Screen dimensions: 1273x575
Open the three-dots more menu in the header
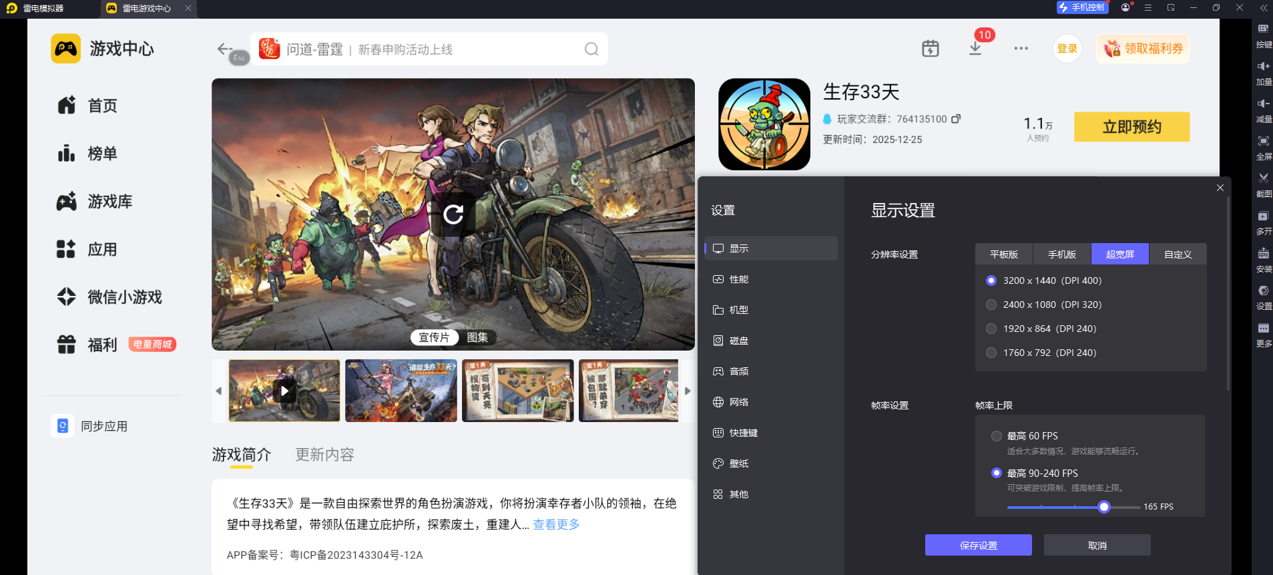tap(1021, 49)
